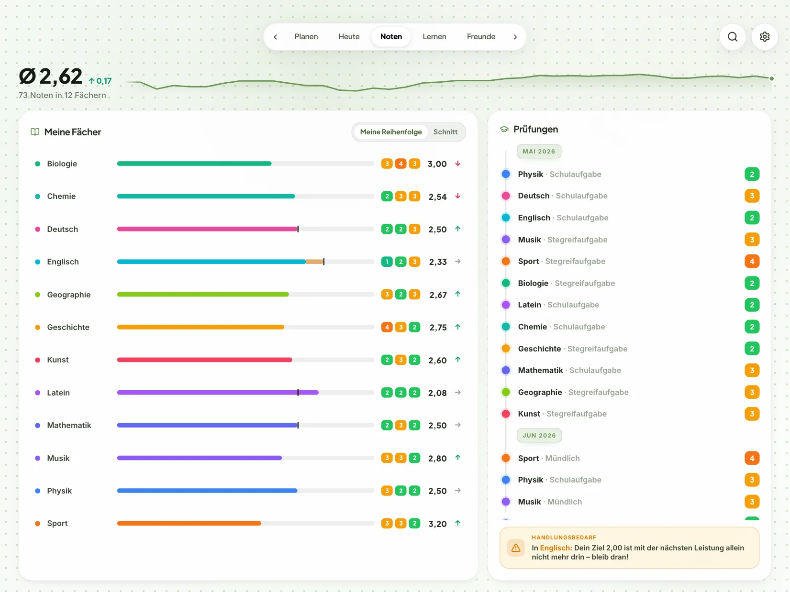
Task: Click the Biologie progress bar
Action: [x=245, y=164]
